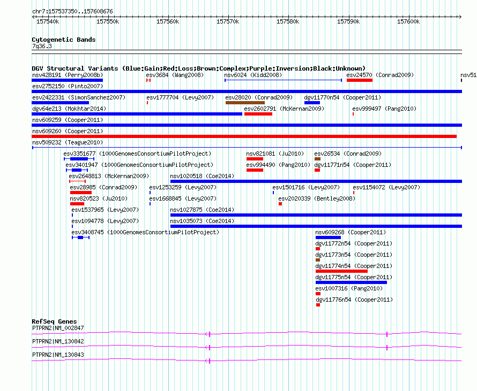The width and height of the screenshot is (477, 391).
Task: Click dgv11772n54 (Cooper2011) label
Action: coord(354,243)
